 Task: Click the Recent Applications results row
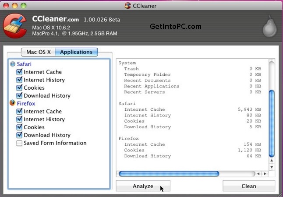point(193,86)
